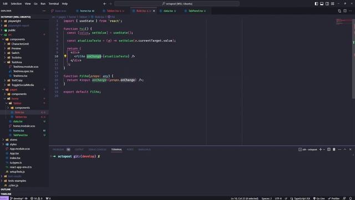Split the editor to the right

345,11
